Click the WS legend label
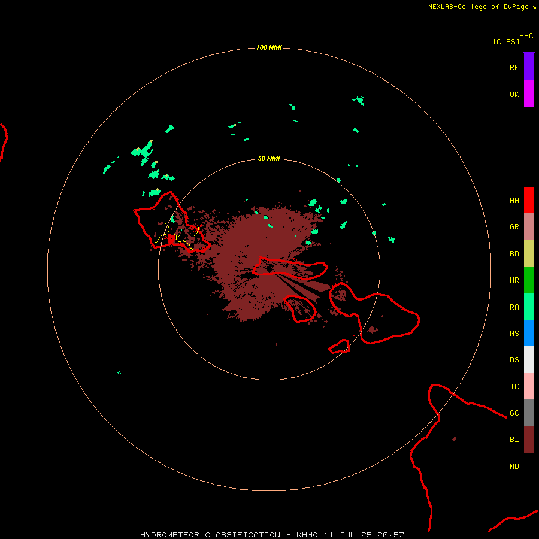This screenshot has width=539, height=539. (x=514, y=334)
